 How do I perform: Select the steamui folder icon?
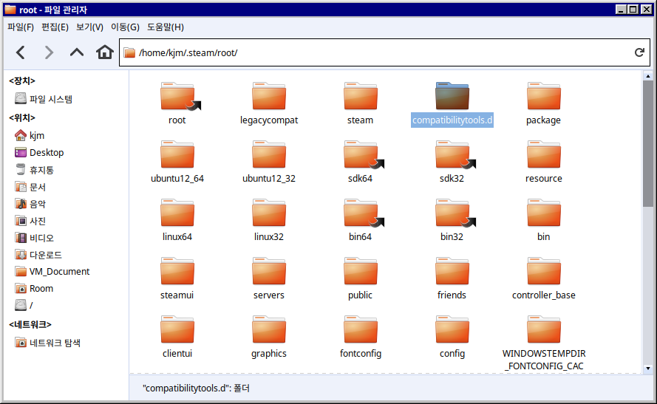tap(177, 271)
